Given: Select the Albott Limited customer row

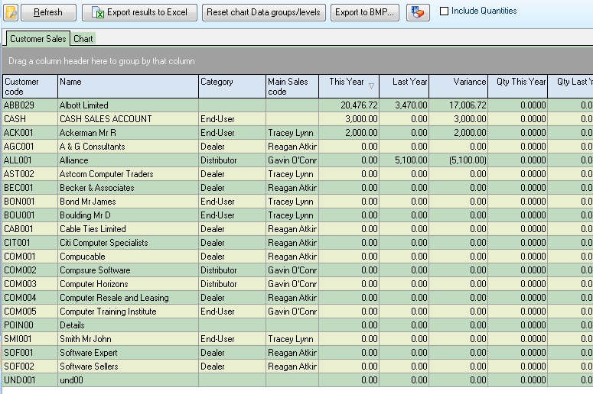Looking at the screenshot, I should tap(127, 105).
